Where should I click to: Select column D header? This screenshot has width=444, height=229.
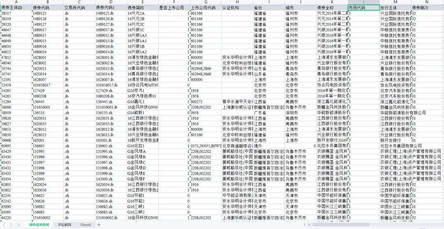[111, 2]
